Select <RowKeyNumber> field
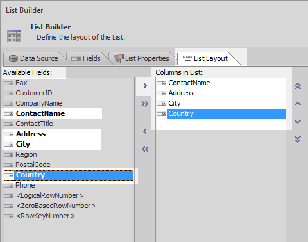This screenshot has height=242, width=308. 46,216
